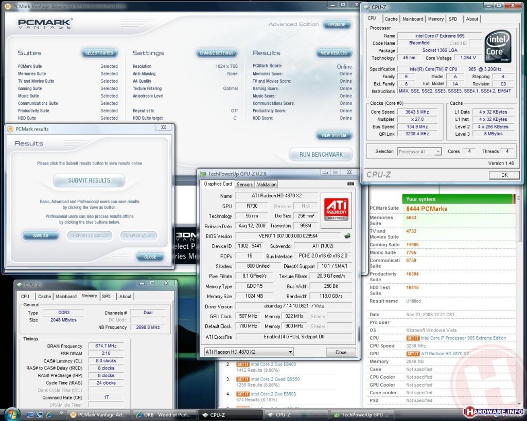Switch to Mainboard tab in top-right CPU-Z
The width and height of the screenshot is (527, 421).
[413, 19]
